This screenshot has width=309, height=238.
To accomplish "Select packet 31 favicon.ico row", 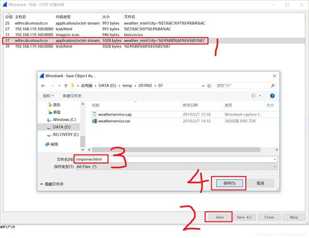I will (154, 35).
